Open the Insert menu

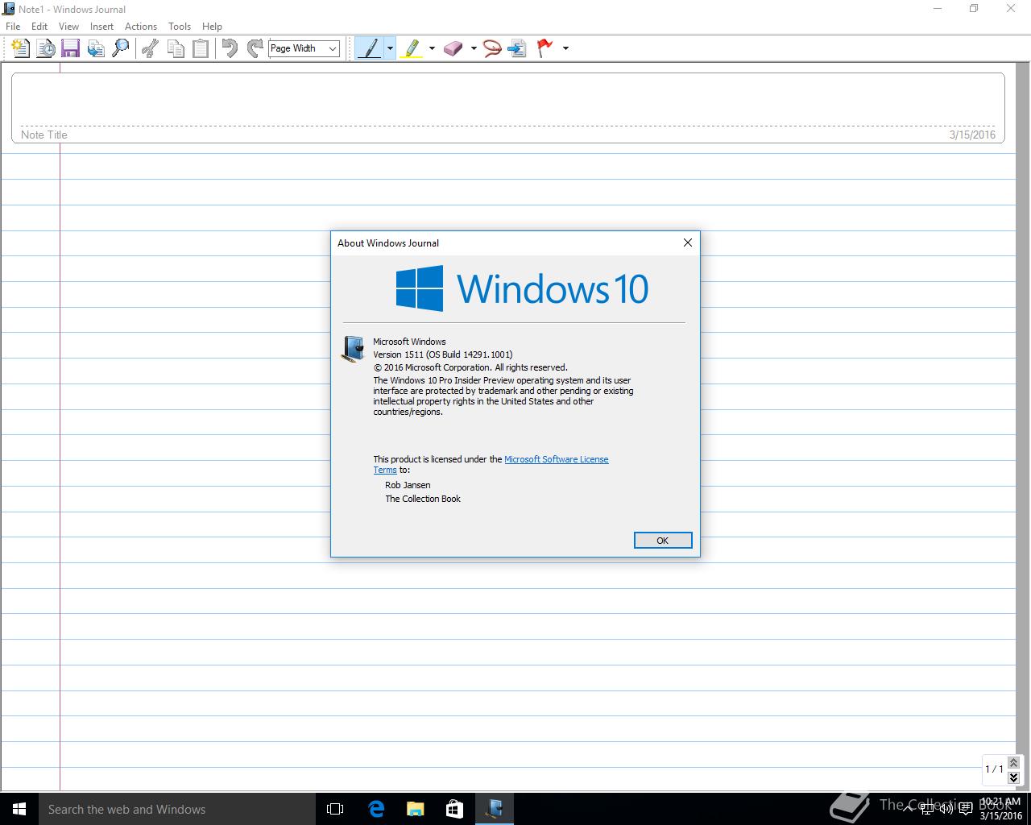(101, 27)
